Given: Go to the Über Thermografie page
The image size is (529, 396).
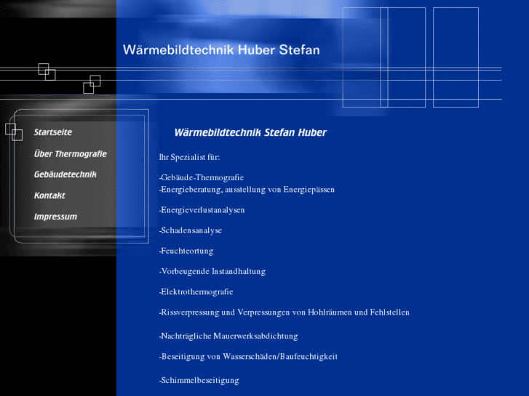Looking at the screenshot, I should (x=70, y=154).
